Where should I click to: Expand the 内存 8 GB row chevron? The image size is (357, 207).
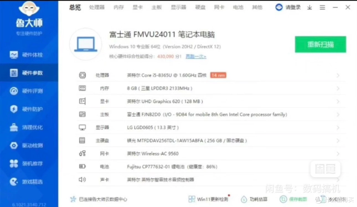coord(338,89)
